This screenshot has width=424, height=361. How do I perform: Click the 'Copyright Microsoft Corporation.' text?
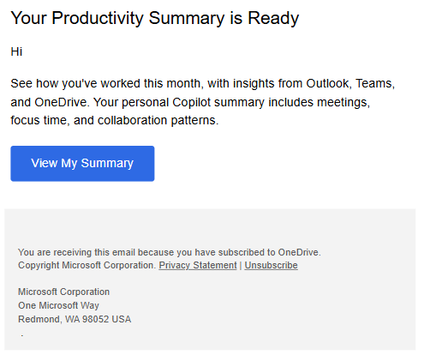pos(87,265)
